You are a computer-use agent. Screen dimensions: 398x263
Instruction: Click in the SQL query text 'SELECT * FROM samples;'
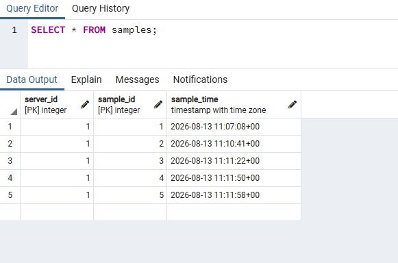click(94, 30)
